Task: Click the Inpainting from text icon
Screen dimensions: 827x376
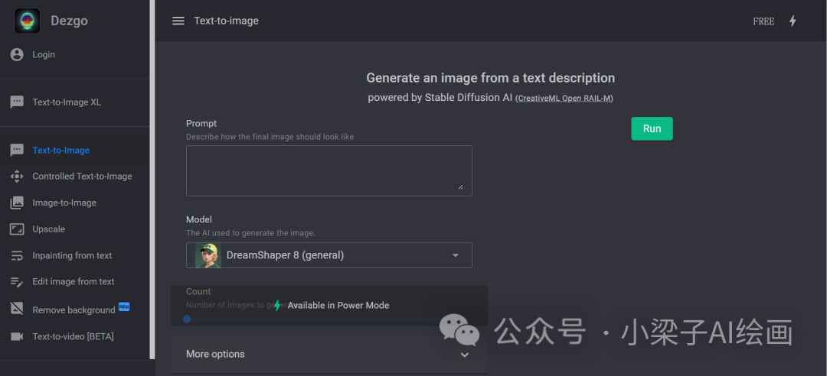Action: (17, 255)
